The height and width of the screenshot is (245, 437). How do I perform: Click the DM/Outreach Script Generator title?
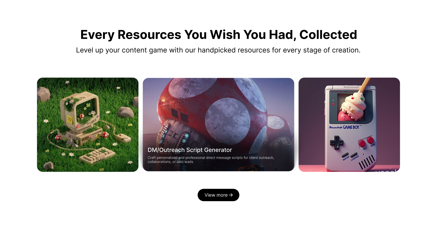click(190, 150)
